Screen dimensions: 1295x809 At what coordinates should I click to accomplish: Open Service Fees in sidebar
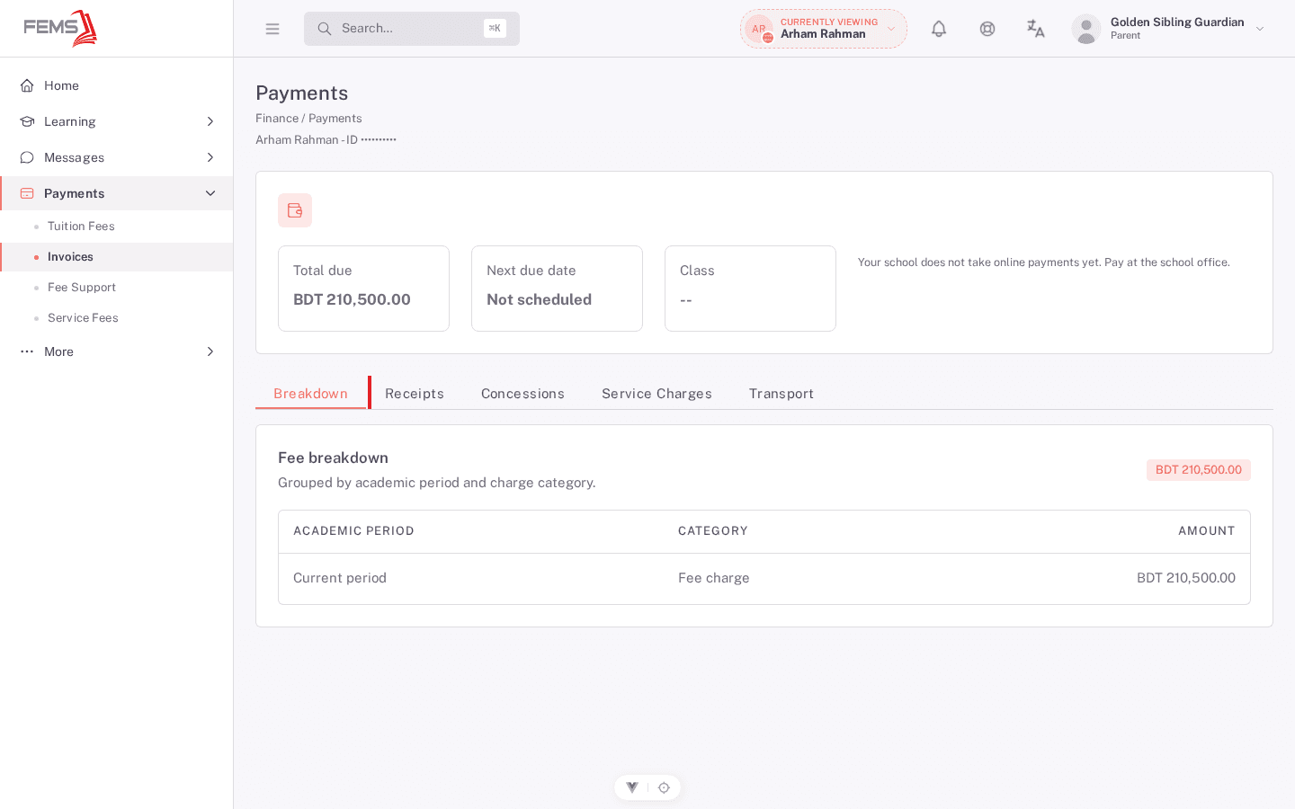pos(117,318)
